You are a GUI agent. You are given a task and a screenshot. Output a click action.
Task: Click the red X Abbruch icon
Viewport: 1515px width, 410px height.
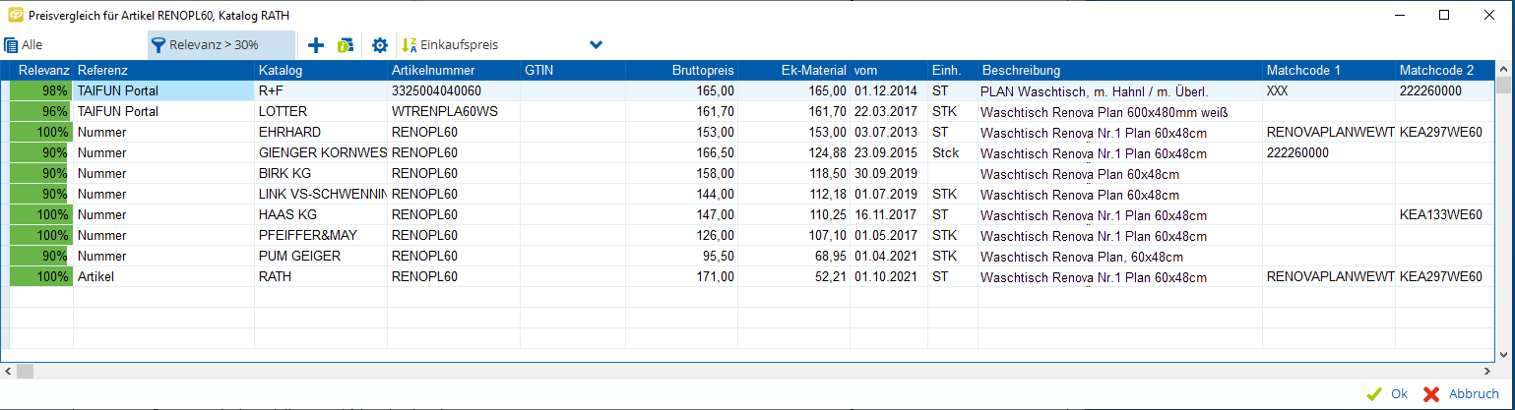[x=1431, y=394]
